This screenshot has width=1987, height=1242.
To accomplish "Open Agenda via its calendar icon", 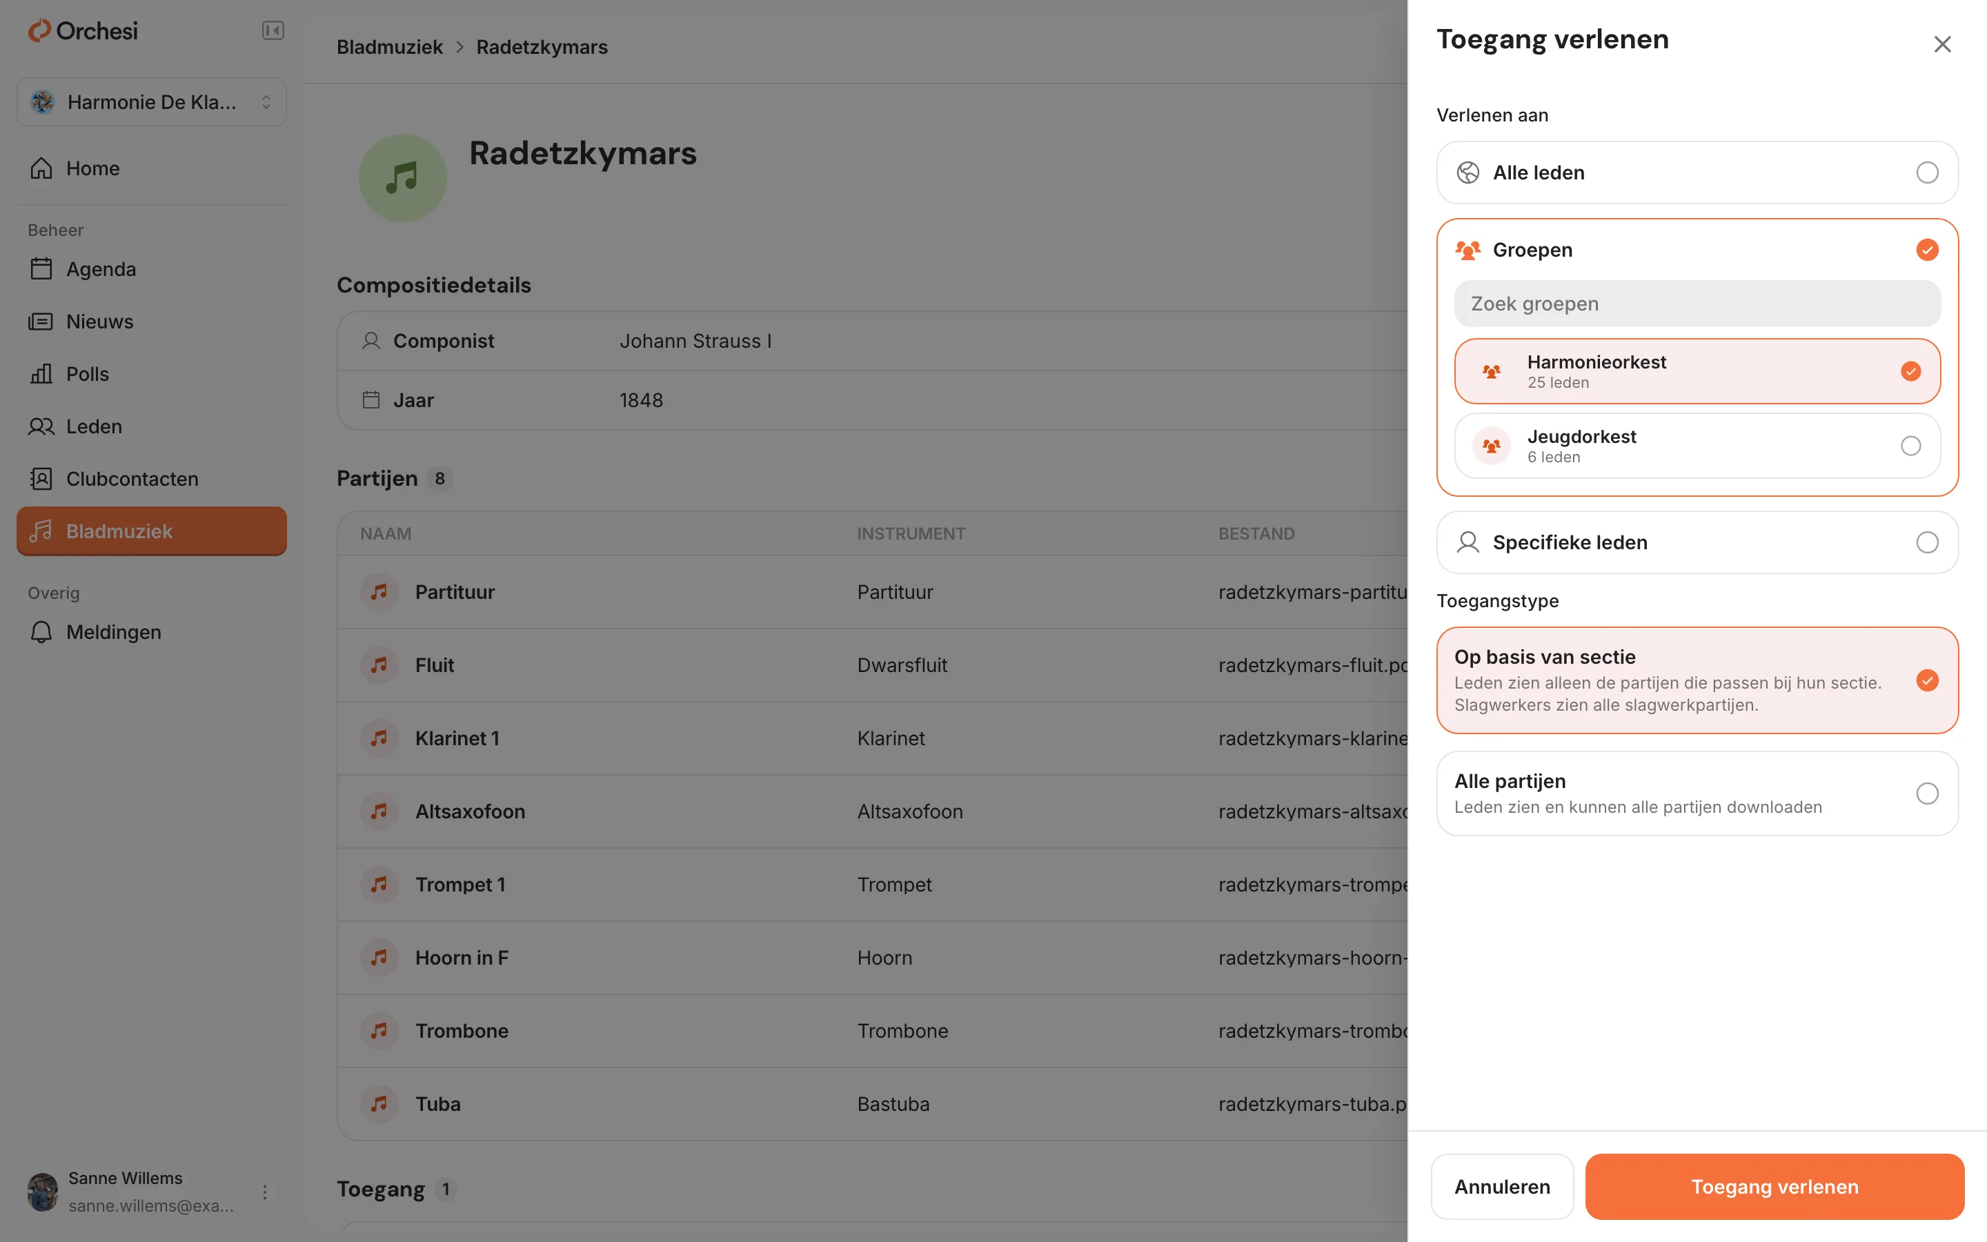I will pos(41,268).
